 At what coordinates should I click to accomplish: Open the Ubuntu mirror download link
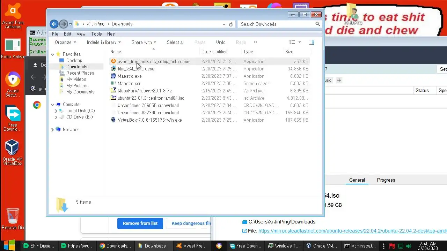(353, 231)
